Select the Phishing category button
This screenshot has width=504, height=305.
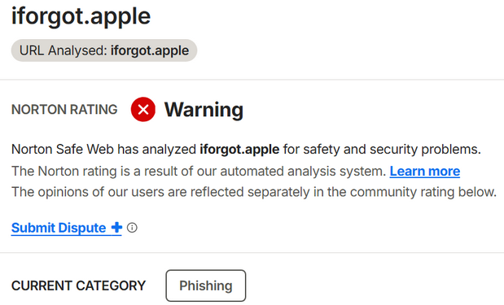click(x=206, y=285)
